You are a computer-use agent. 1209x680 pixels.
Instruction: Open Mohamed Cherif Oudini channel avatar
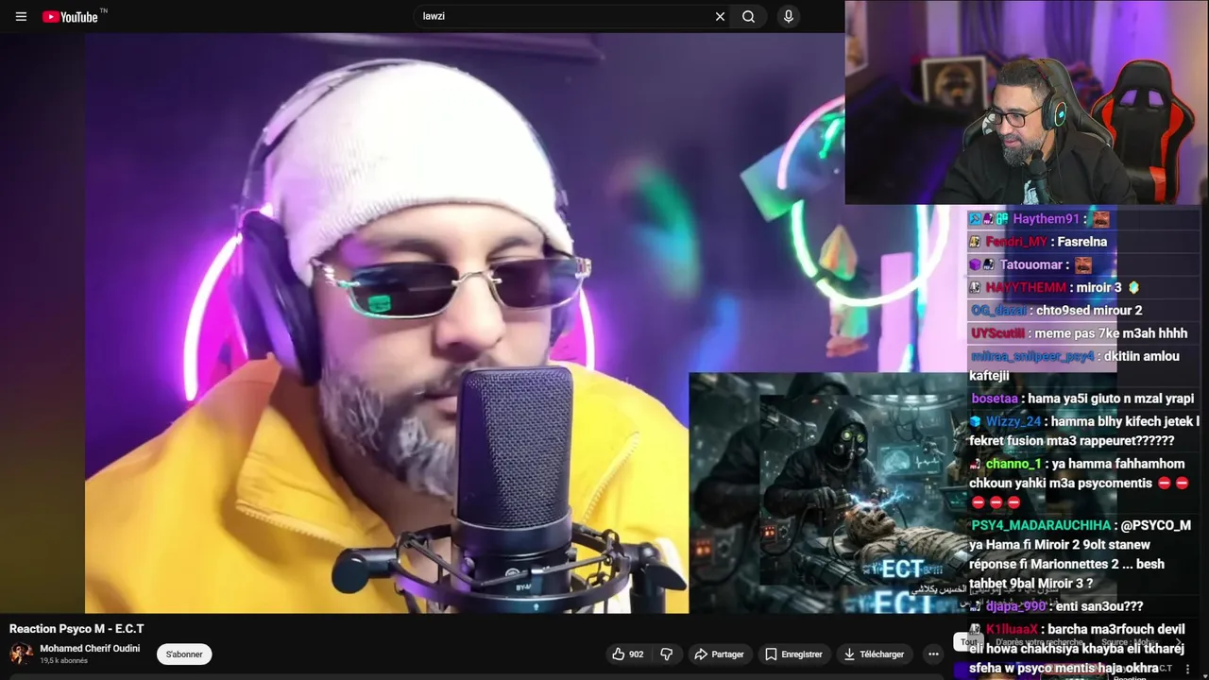point(21,654)
